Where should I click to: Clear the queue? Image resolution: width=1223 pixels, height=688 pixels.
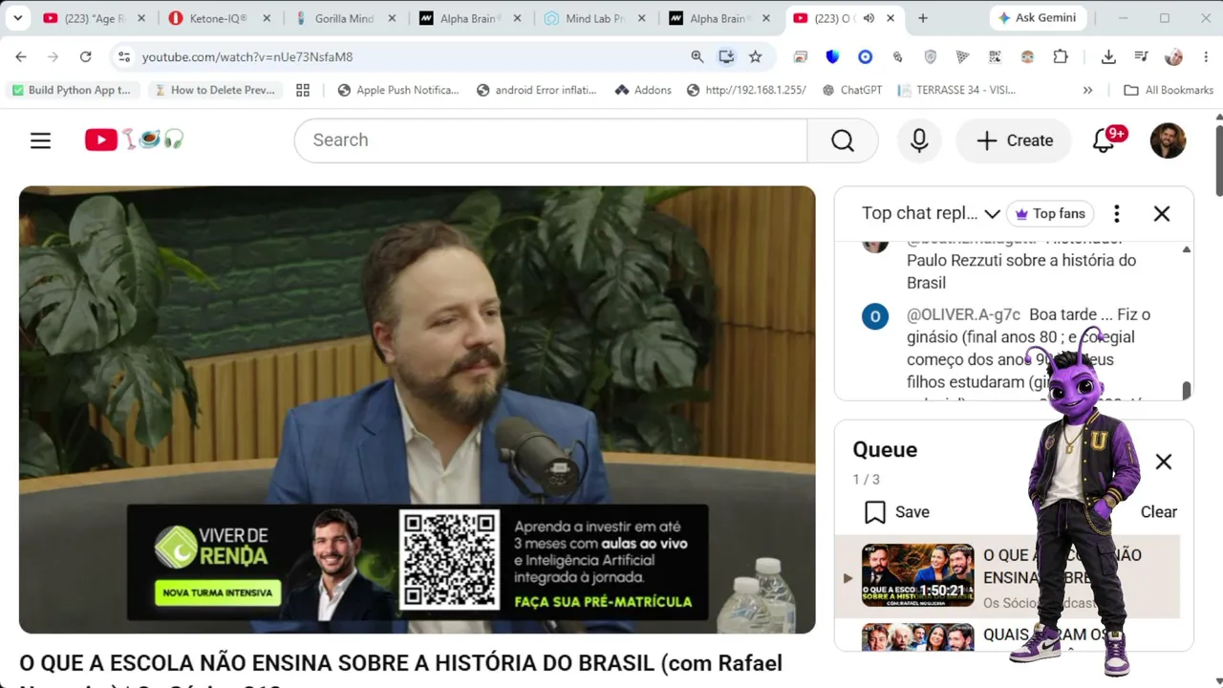[1158, 512]
